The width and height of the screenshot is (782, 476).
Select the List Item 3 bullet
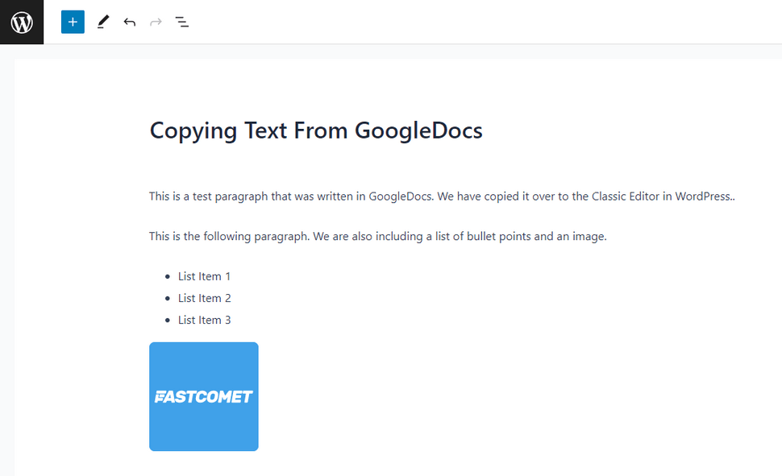pyautogui.click(x=205, y=320)
